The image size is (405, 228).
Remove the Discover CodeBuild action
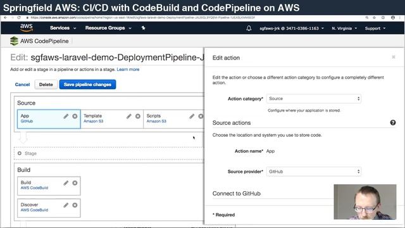click(75, 205)
